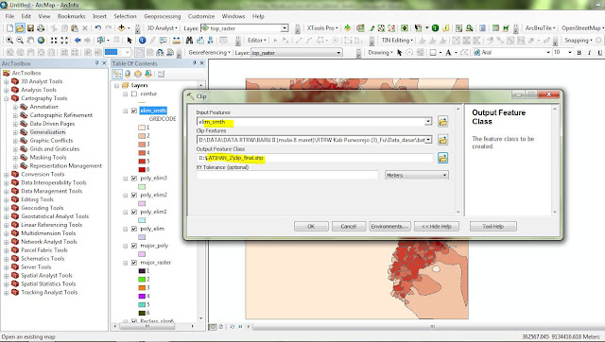Screen dimensions: 605x342
Task: Click the Undo arrow icon
Action: [x=98, y=28]
